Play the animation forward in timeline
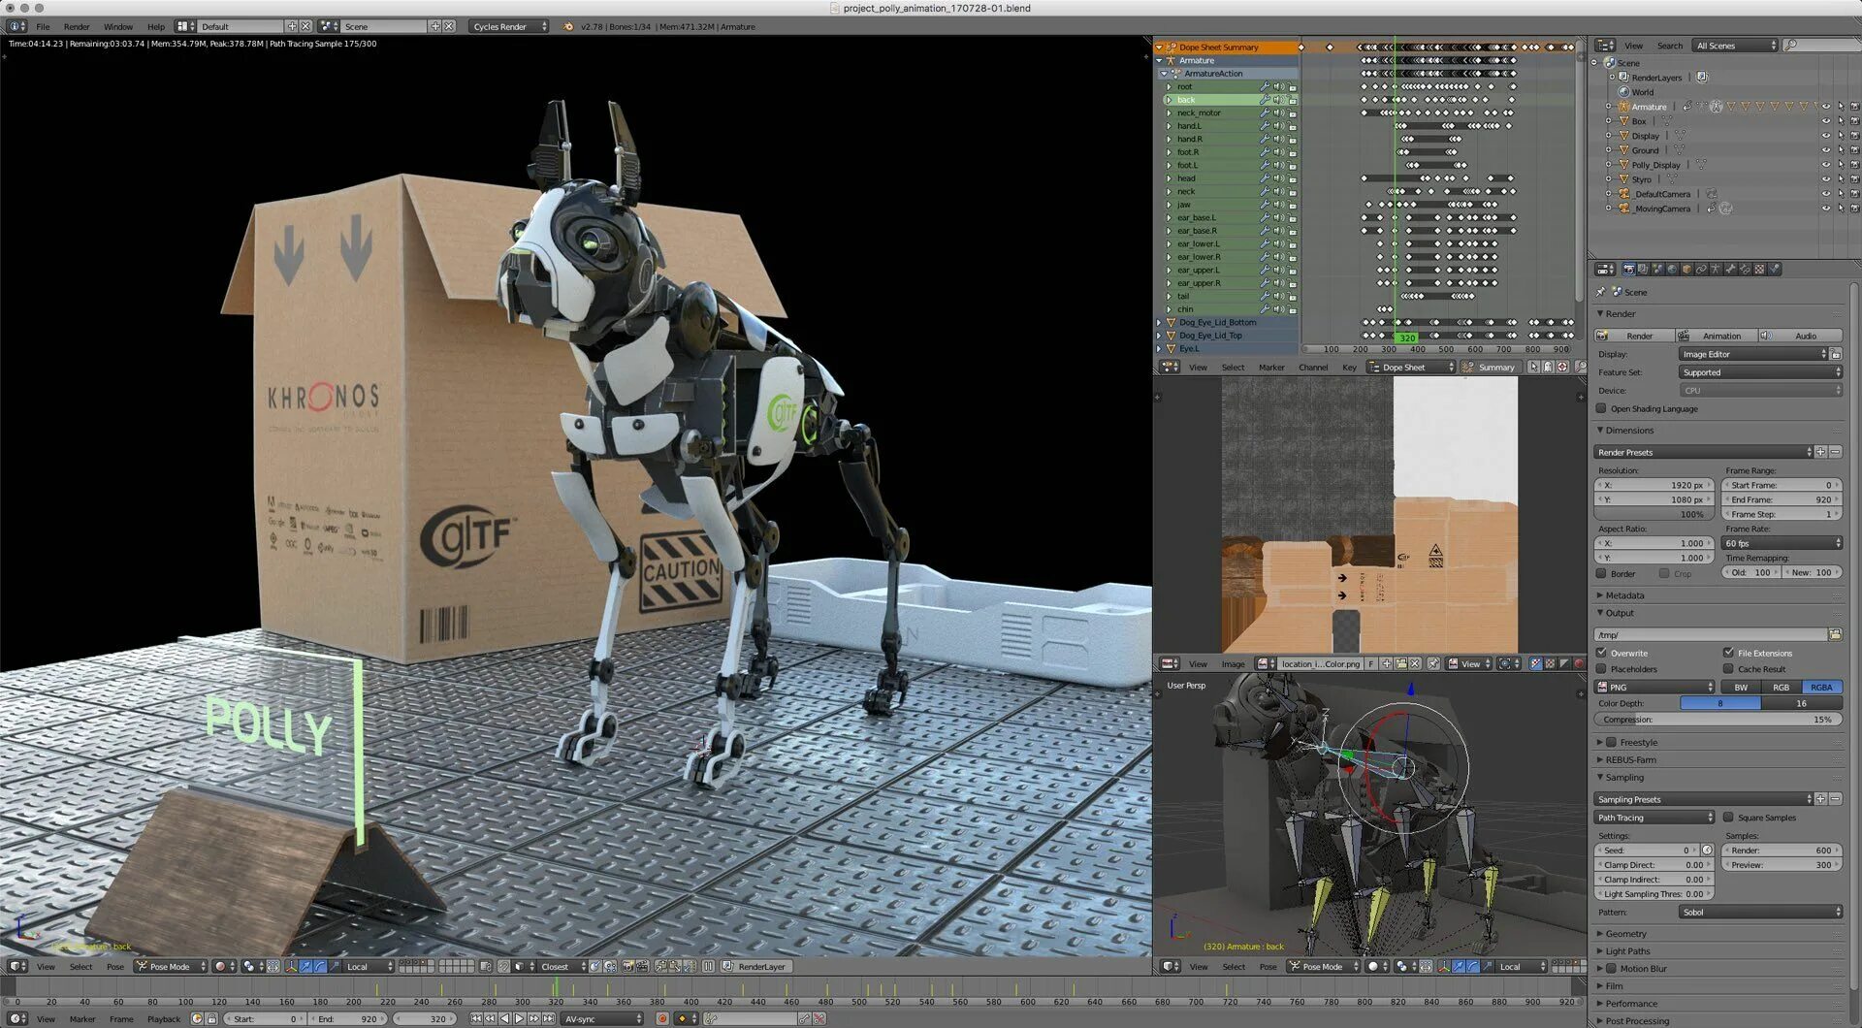Viewport: 1862px width, 1028px height. [520, 1018]
